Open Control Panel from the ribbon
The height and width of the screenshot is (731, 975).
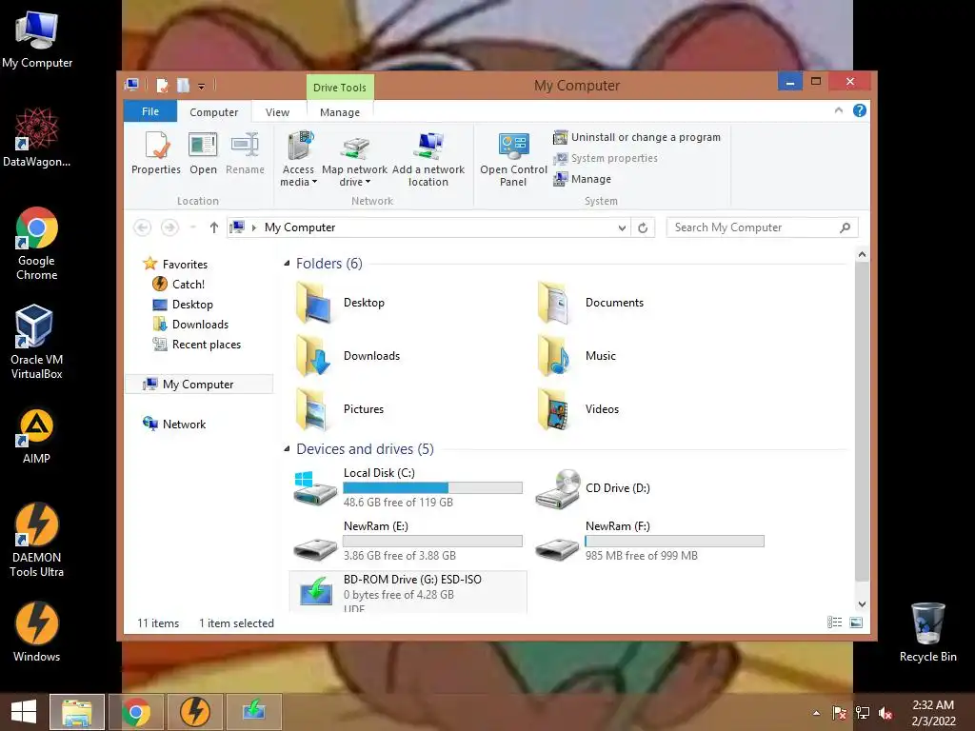click(513, 159)
